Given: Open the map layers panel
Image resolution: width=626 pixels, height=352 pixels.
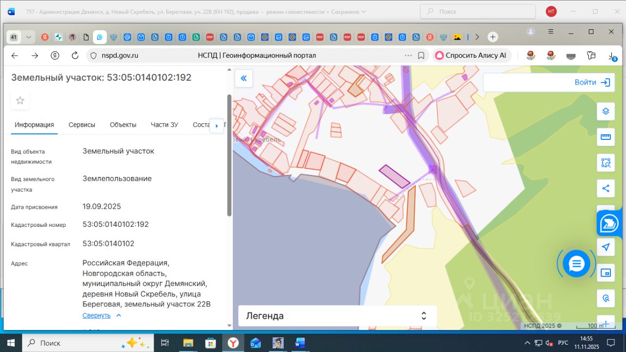Looking at the screenshot, I should point(605,111).
